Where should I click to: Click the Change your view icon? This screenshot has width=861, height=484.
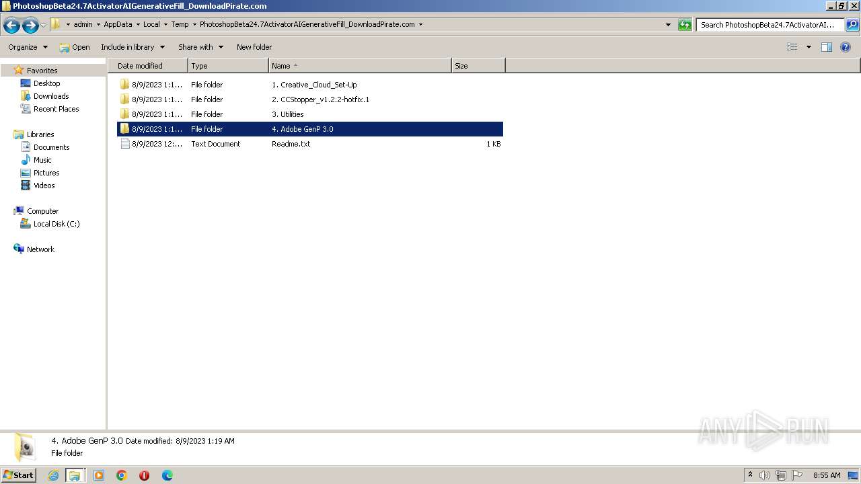click(792, 47)
